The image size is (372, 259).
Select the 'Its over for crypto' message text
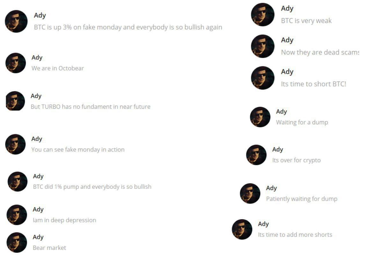pos(296,160)
